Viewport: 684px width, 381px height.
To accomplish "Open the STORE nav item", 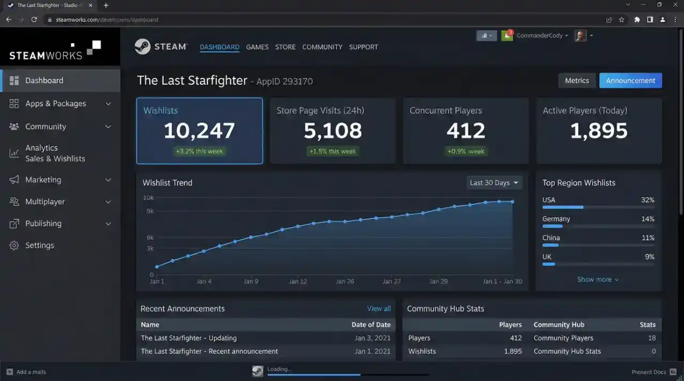I will (285, 47).
